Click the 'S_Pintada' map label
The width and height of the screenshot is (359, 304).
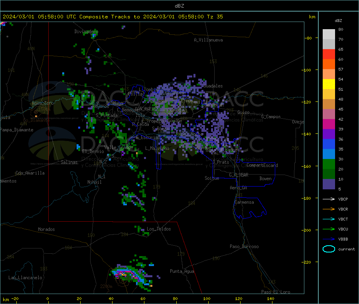107,115
